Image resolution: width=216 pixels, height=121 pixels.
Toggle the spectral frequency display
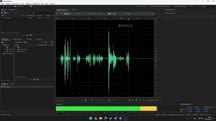point(31,6)
